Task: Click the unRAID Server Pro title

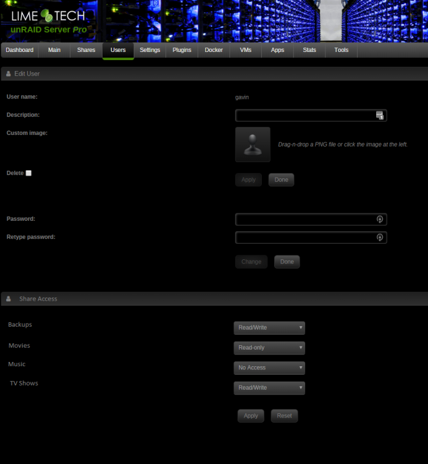Action: pos(49,30)
